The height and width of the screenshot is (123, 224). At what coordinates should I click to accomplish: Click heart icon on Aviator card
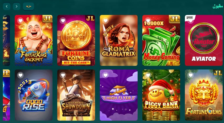191,21
